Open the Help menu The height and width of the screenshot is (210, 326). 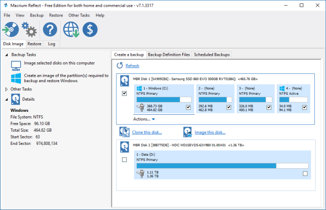coord(100,16)
